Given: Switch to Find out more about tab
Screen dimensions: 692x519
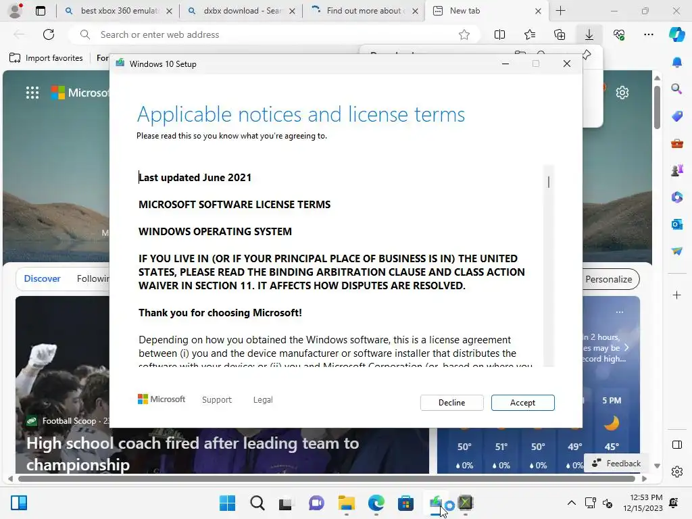Looking at the screenshot, I should click(364, 11).
